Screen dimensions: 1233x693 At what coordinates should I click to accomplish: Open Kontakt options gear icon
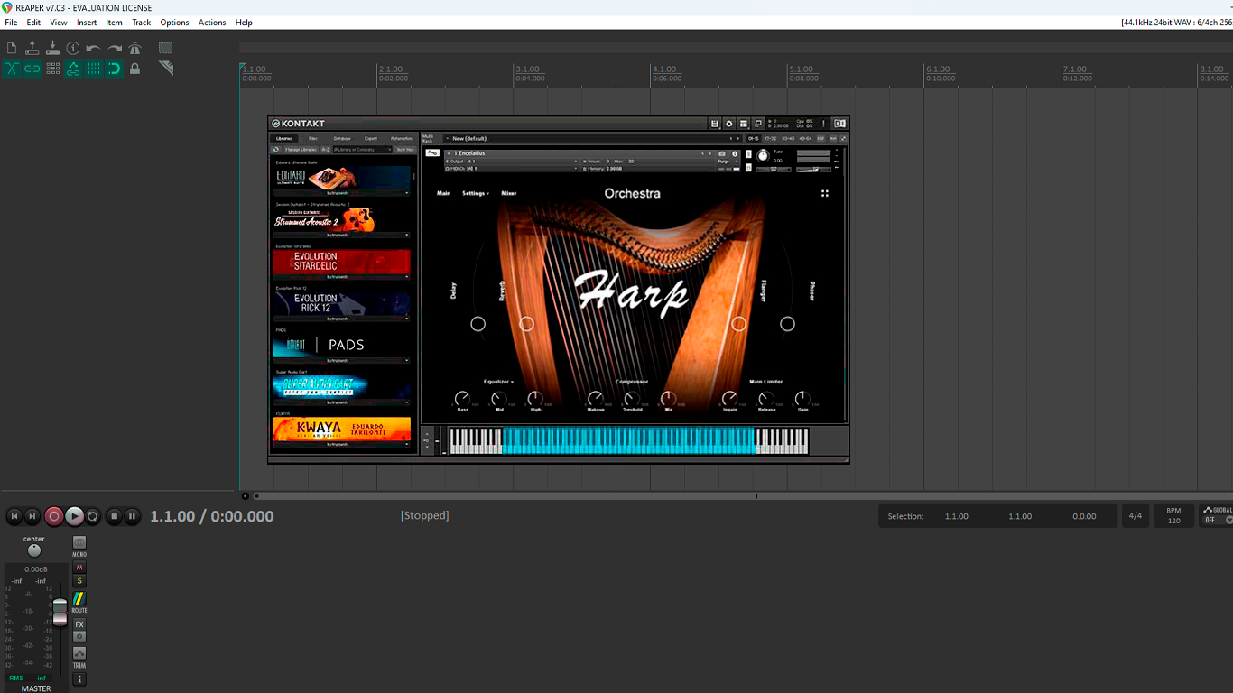tap(729, 124)
